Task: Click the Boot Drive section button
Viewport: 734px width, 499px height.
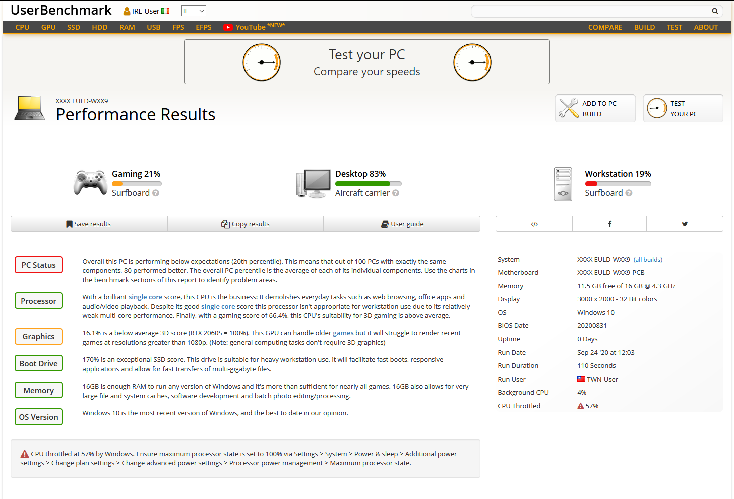Action: [x=39, y=363]
